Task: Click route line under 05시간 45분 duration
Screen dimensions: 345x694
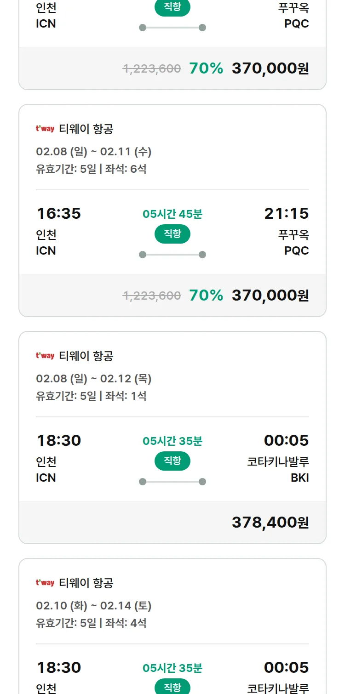Action: (172, 255)
